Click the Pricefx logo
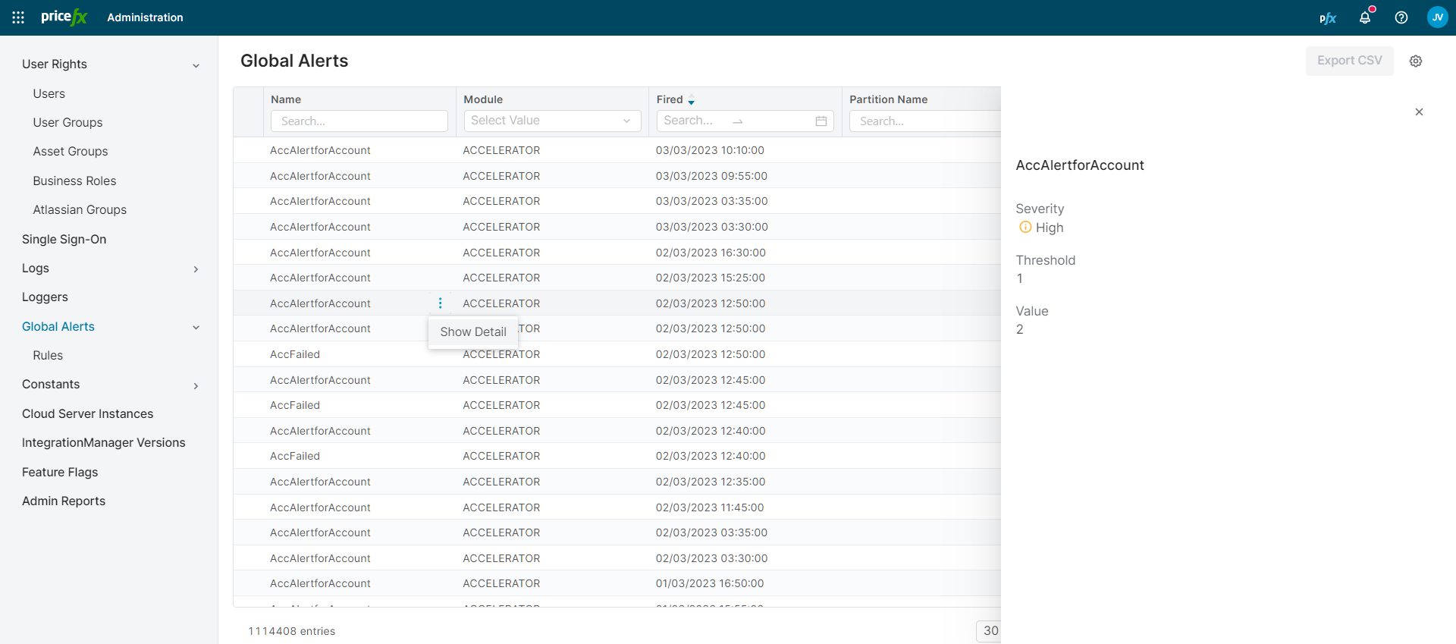The width and height of the screenshot is (1456, 644). click(64, 17)
